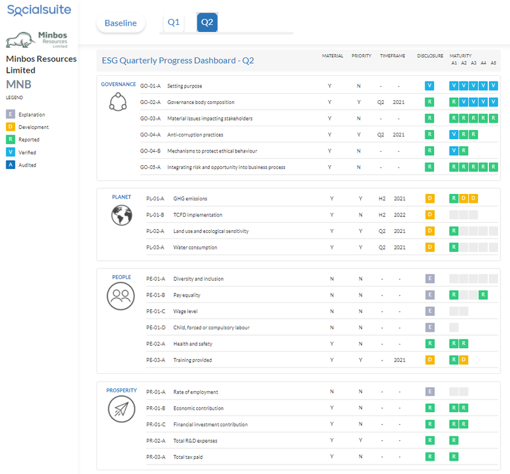The width and height of the screenshot is (510, 474).
Task: Click the Planet globe icon
Action: click(122, 215)
